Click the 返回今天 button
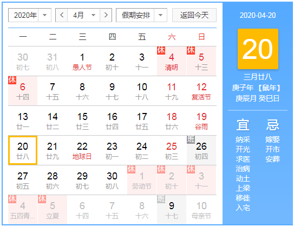294x227 pixels. click(194, 15)
